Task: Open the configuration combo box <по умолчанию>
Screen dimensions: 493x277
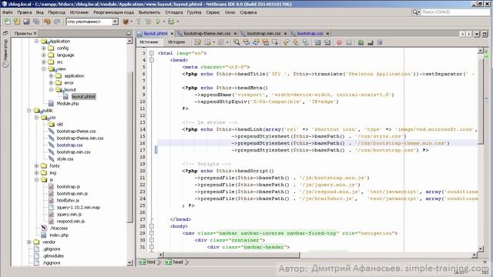Action: point(92,22)
